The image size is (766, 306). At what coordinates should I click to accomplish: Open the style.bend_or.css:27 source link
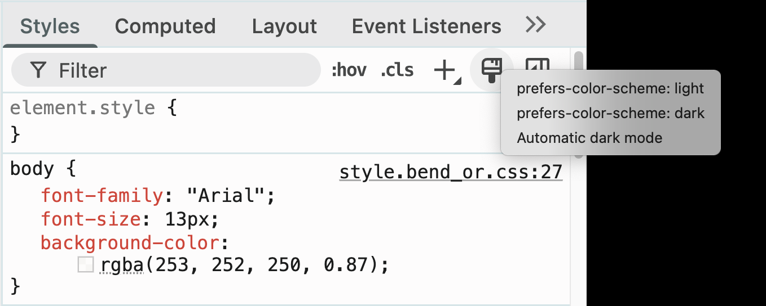(x=451, y=172)
